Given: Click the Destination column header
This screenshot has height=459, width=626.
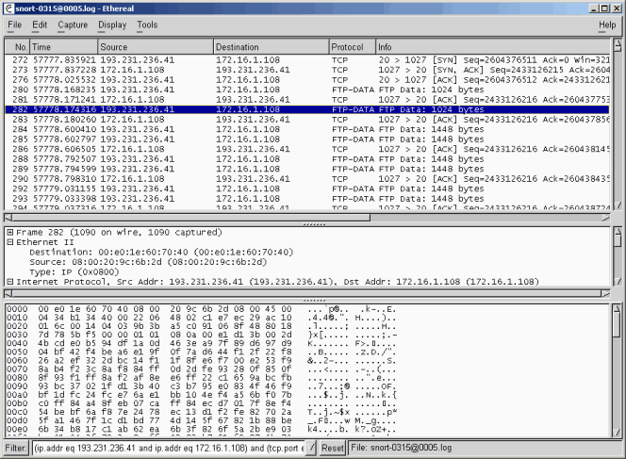Looking at the screenshot, I should pyautogui.click(x=271, y=46).
